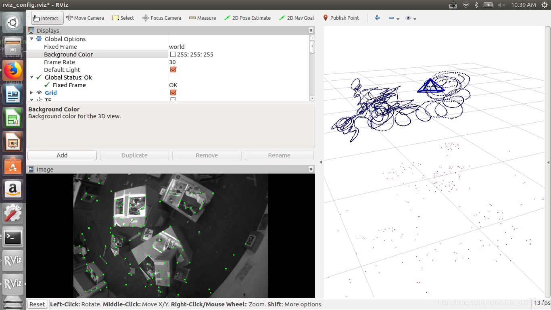Expand the Grid display properties

(32, 92)
